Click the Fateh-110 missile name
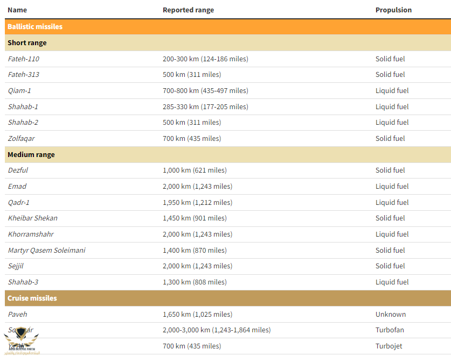This screenshot has height=356, width=451. [x=23, y=59]
